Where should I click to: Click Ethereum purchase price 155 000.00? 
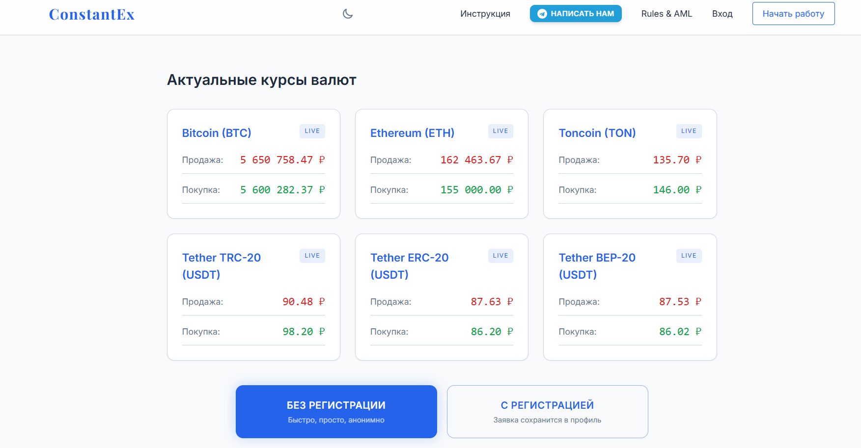pos(476,190)
